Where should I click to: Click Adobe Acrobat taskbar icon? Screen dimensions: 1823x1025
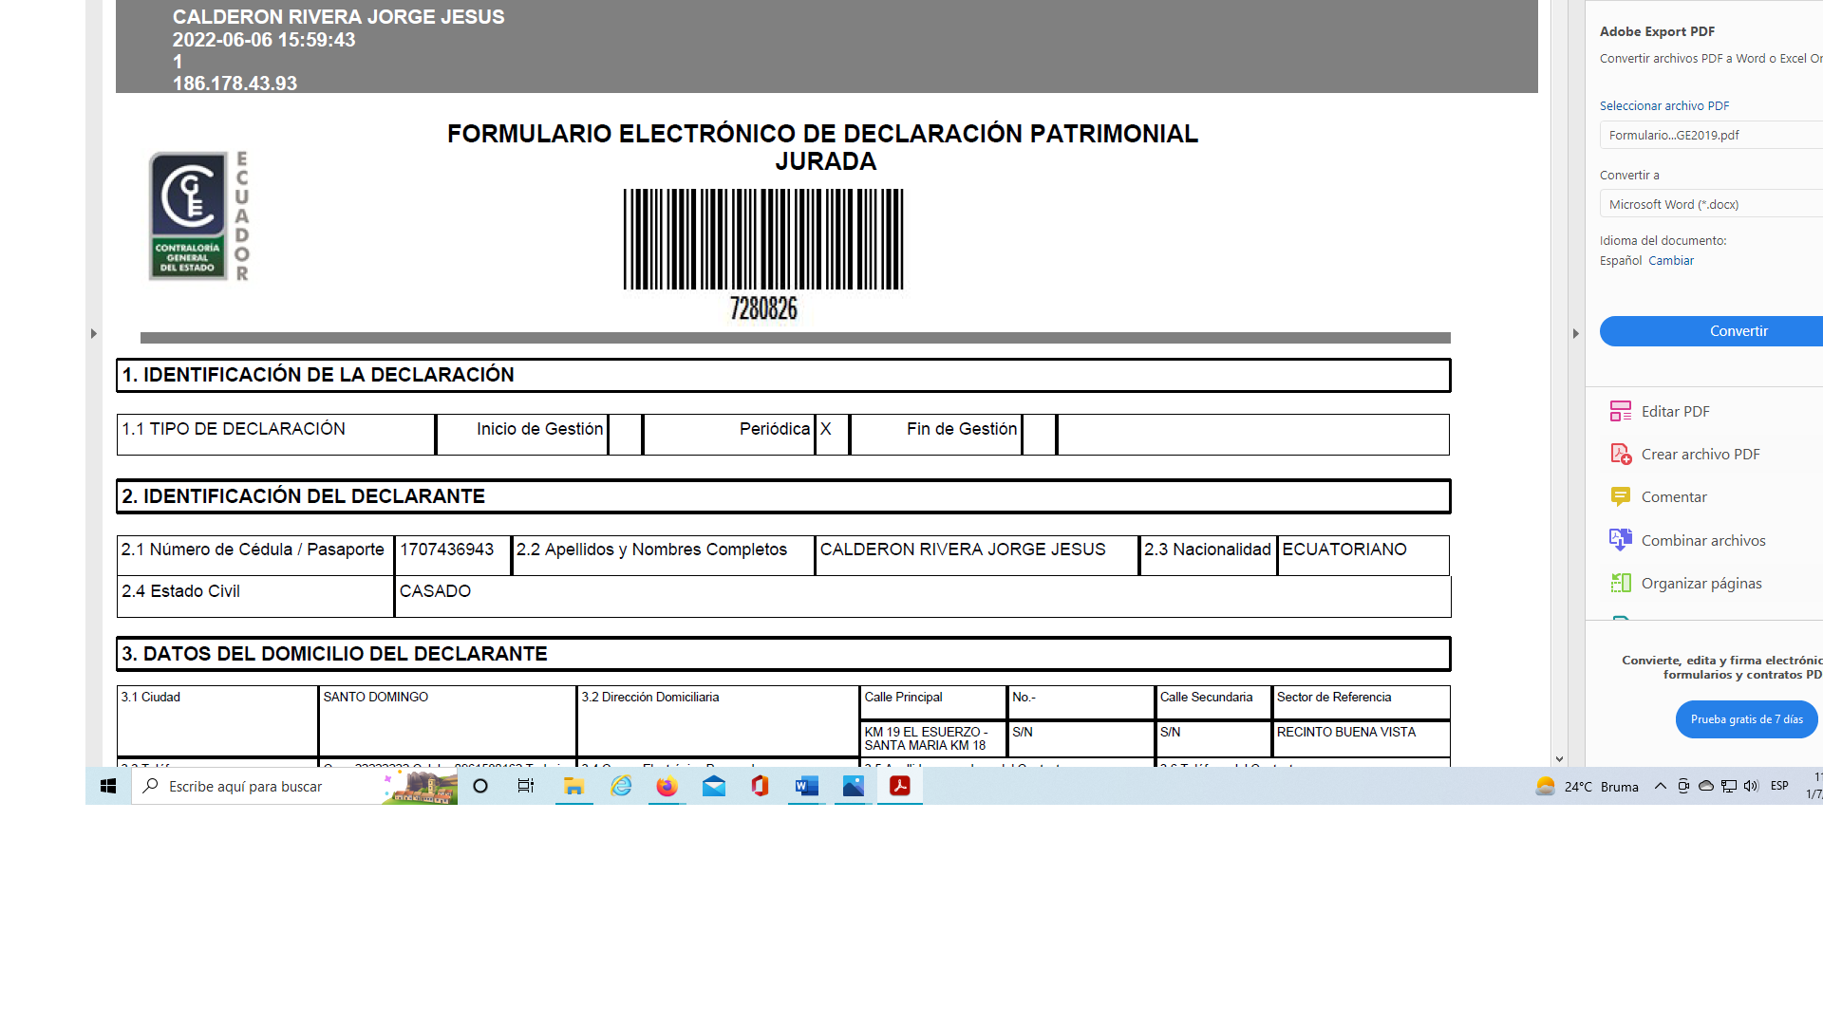[x=899, y=786]
